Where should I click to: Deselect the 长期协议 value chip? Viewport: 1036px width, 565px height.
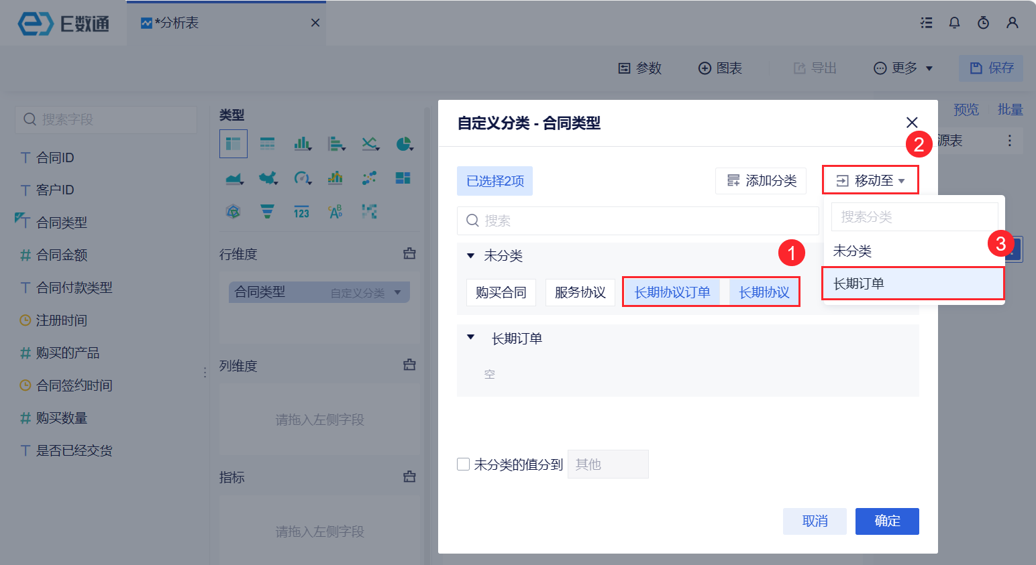[x=764, y=292]
